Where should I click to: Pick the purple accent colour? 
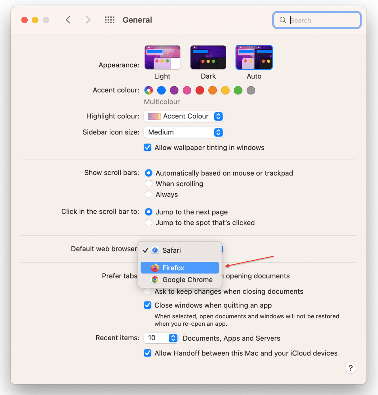click(x=174, y=90)
